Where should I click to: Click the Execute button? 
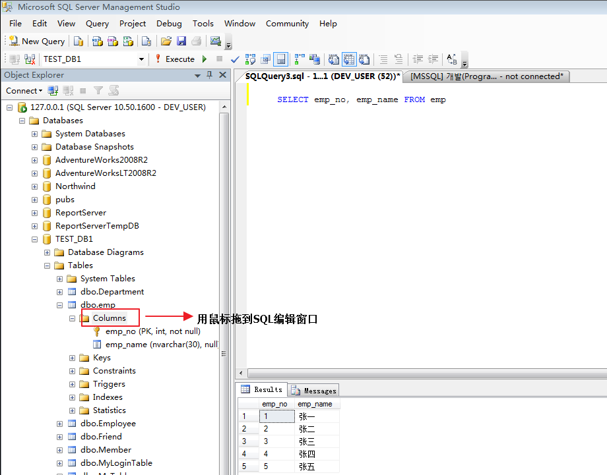[175, 59]
